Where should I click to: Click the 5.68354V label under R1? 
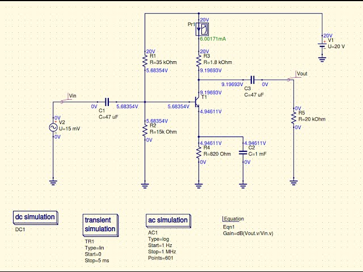[157, 70]
